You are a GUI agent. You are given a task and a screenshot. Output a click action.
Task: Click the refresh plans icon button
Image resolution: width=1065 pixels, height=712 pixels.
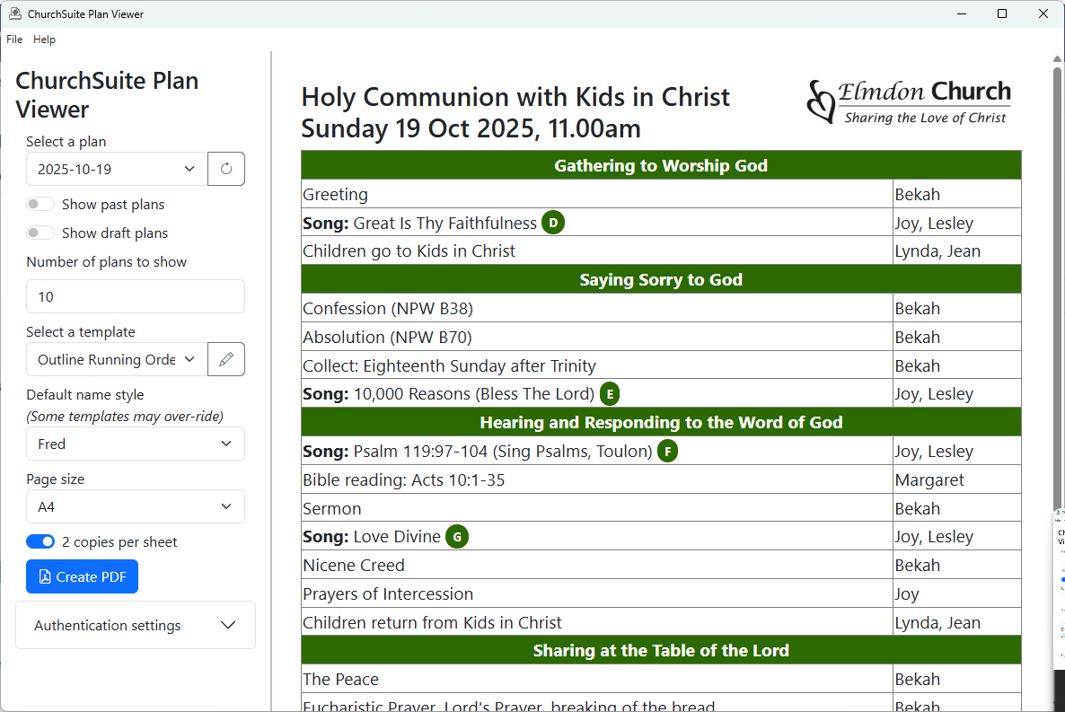point(226,169)
